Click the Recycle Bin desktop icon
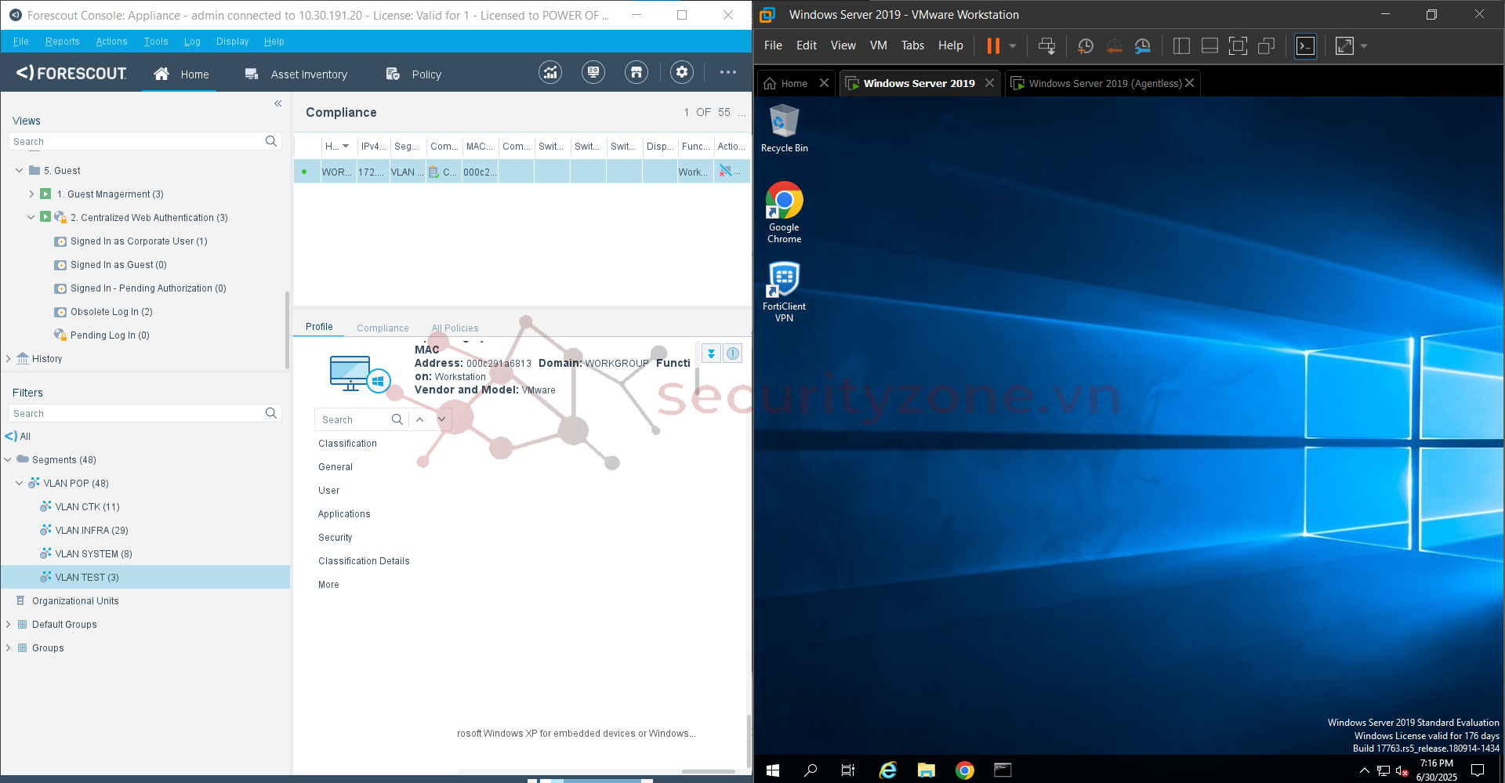Image resolution: width=1505 pixels, height=783 pixels. coord(784,129)
